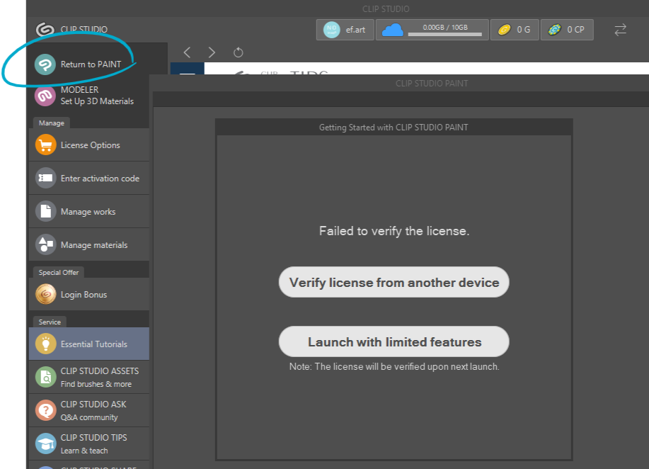The height and width of the screenshot is (469, 649).
Task: Click the Getting Started with CLIP STUDIO PAINT title
Action: pos(394,128)
